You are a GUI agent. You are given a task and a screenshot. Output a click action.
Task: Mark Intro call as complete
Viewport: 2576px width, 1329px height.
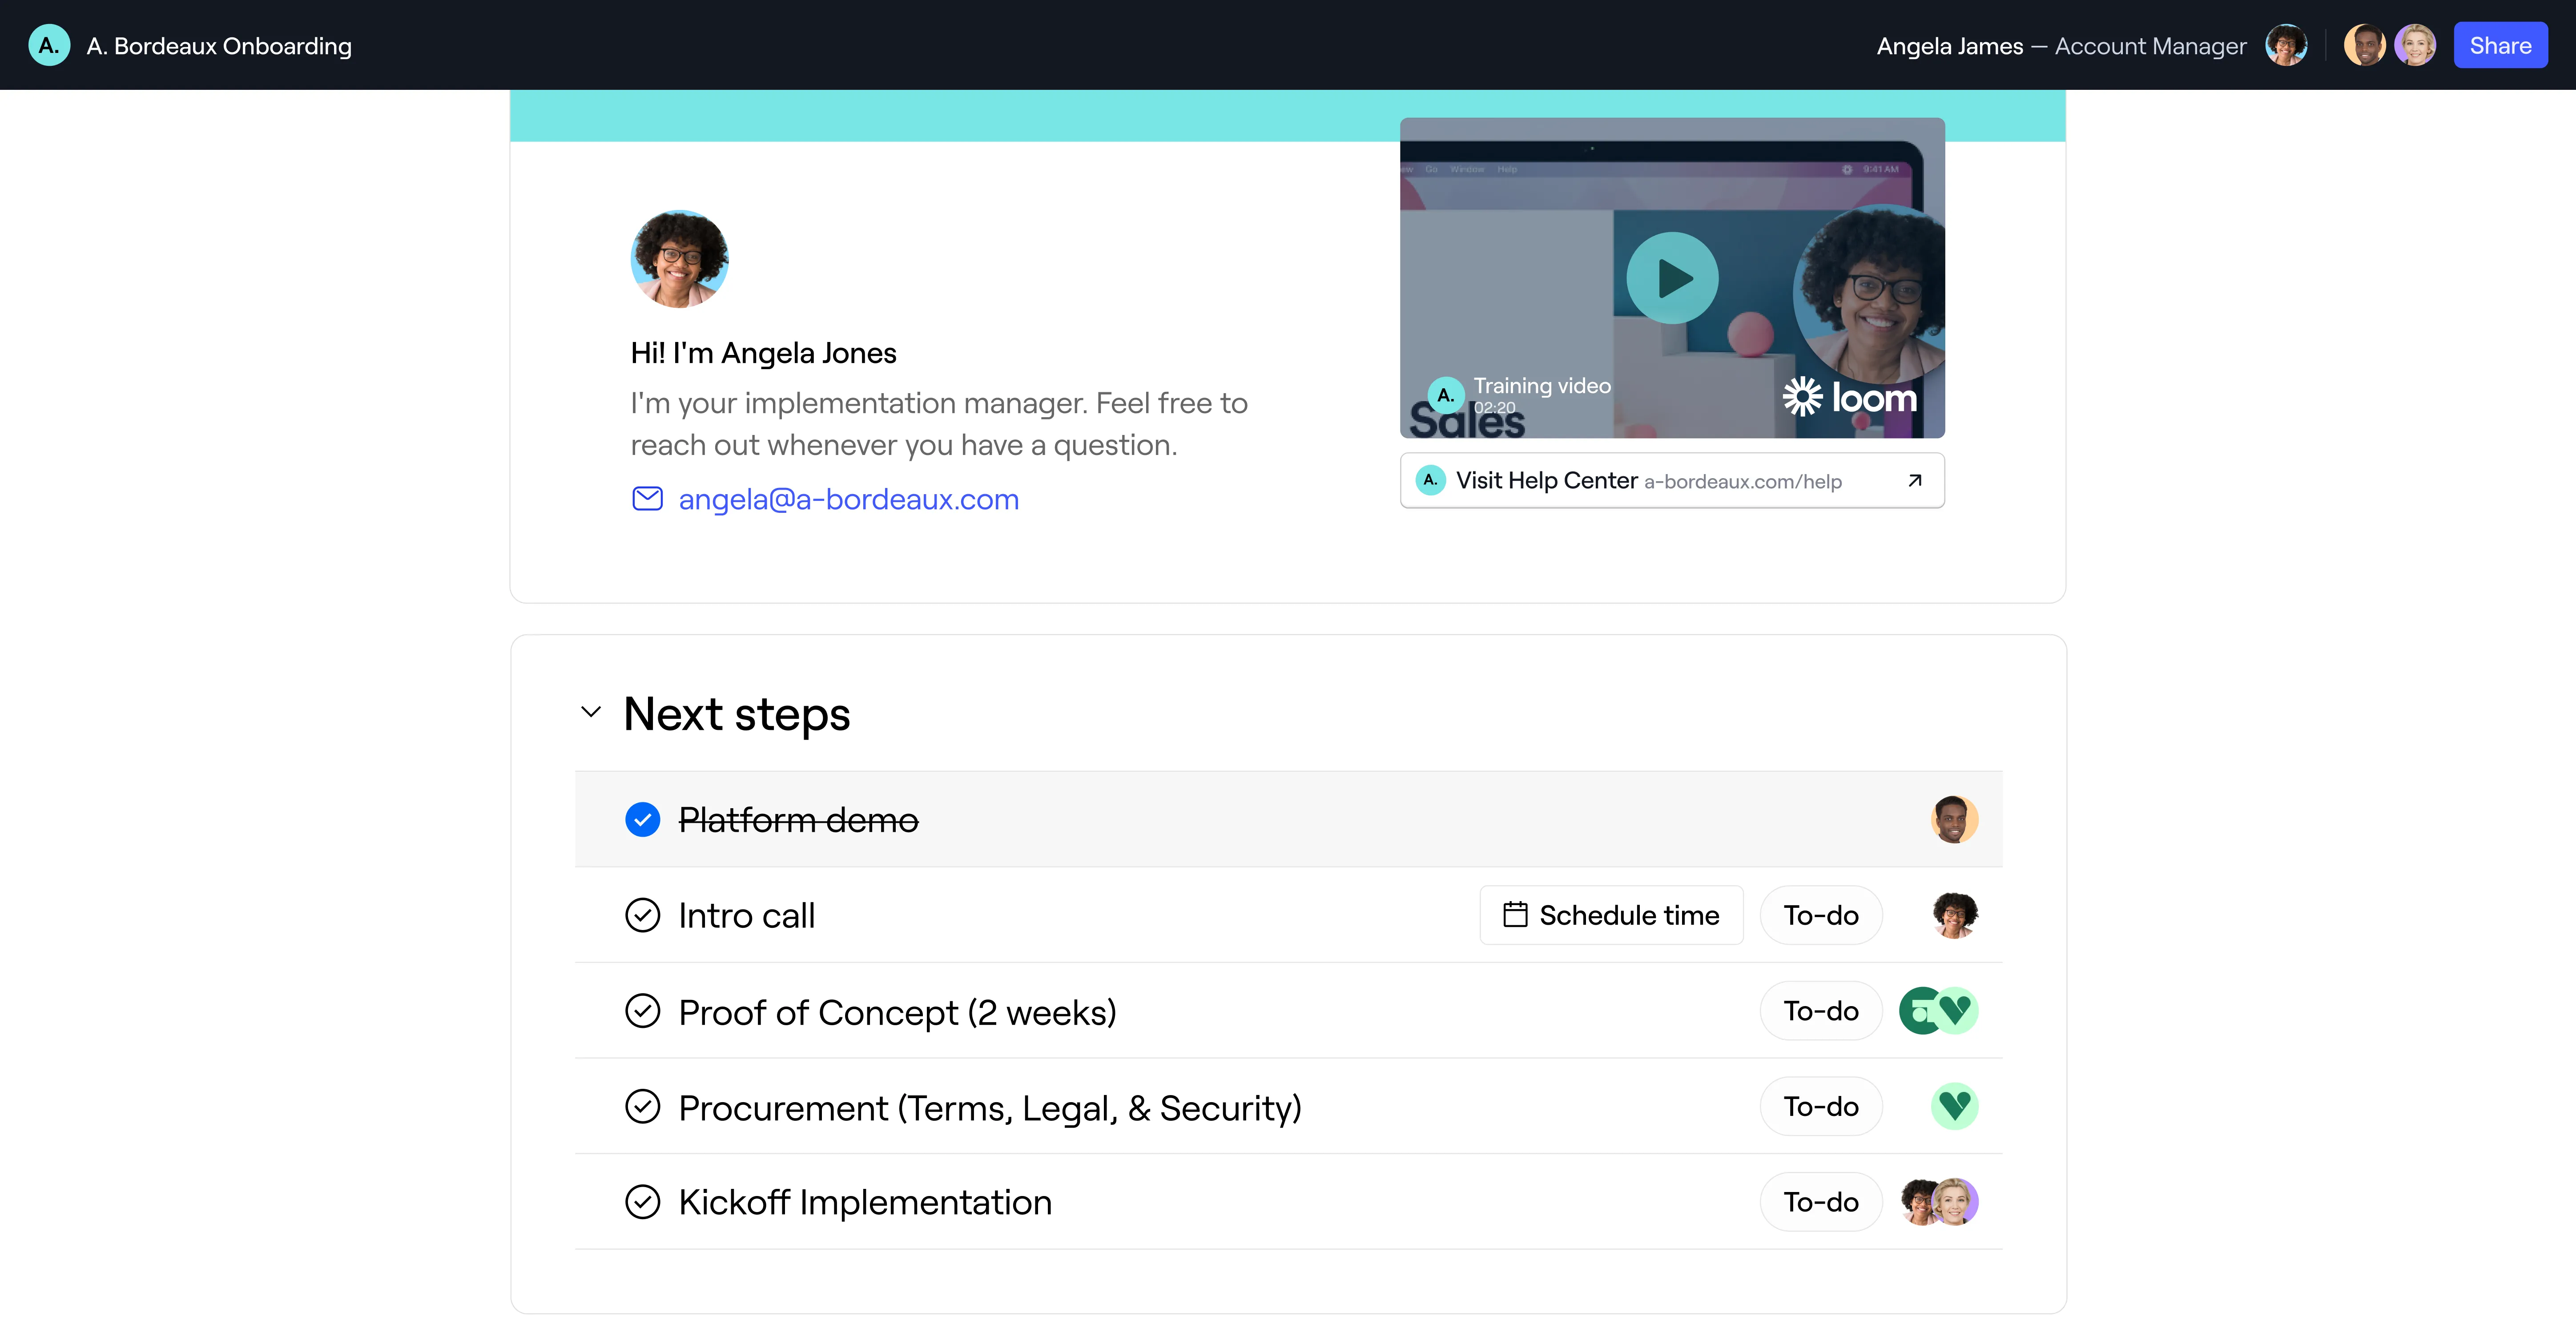(x=642, y=915)
